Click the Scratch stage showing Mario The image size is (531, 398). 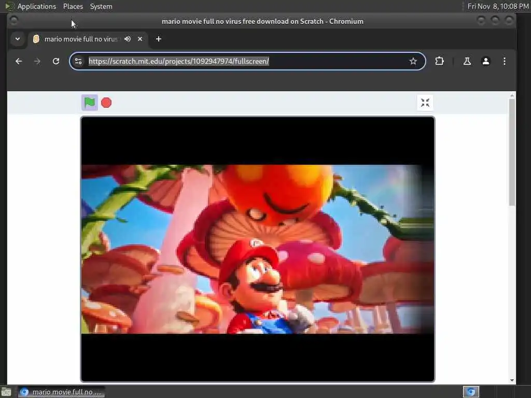[257, 249]
